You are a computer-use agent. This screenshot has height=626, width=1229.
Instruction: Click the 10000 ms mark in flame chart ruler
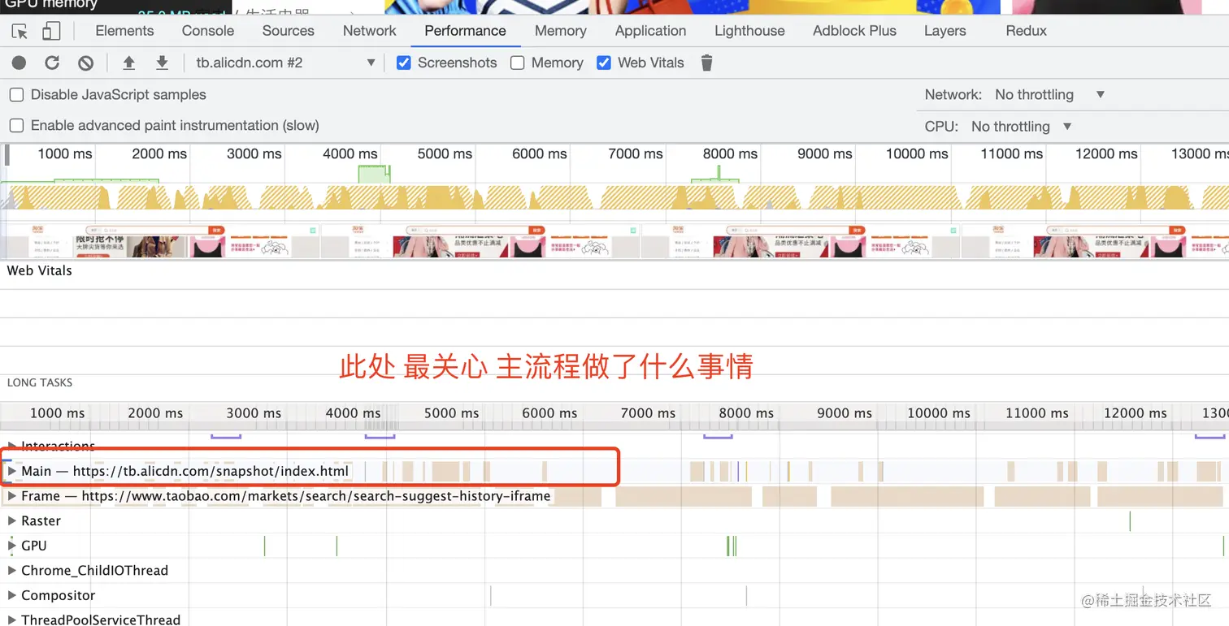pos(939,412)
